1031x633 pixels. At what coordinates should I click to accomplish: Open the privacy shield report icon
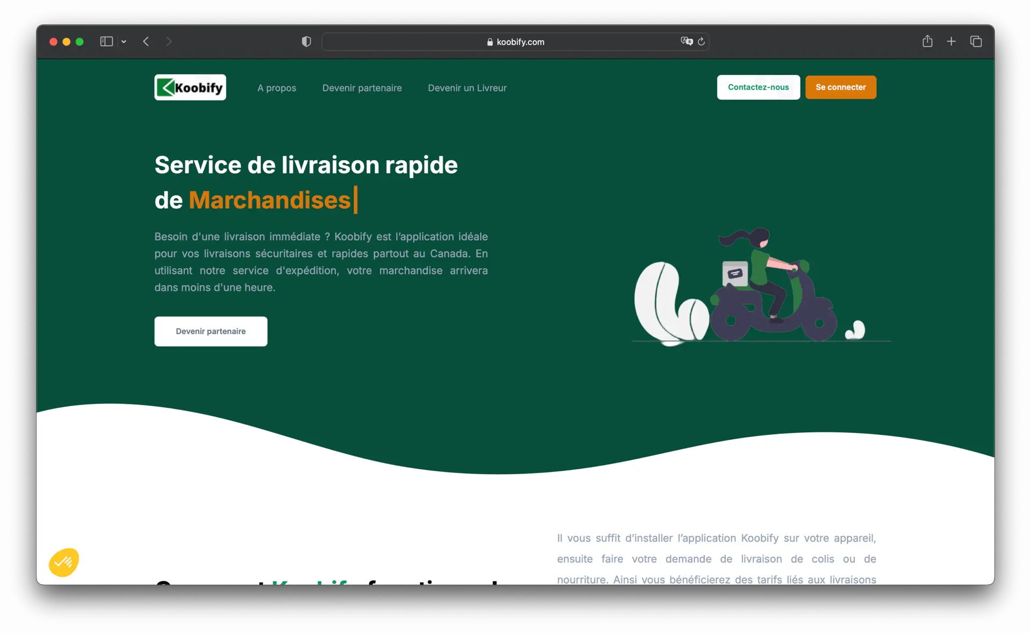[x=306, y=41]
